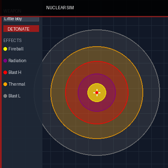168x168 pixels.
Task: Click the yellow Fireball legend dot
Action: click(x=5, y=49)
